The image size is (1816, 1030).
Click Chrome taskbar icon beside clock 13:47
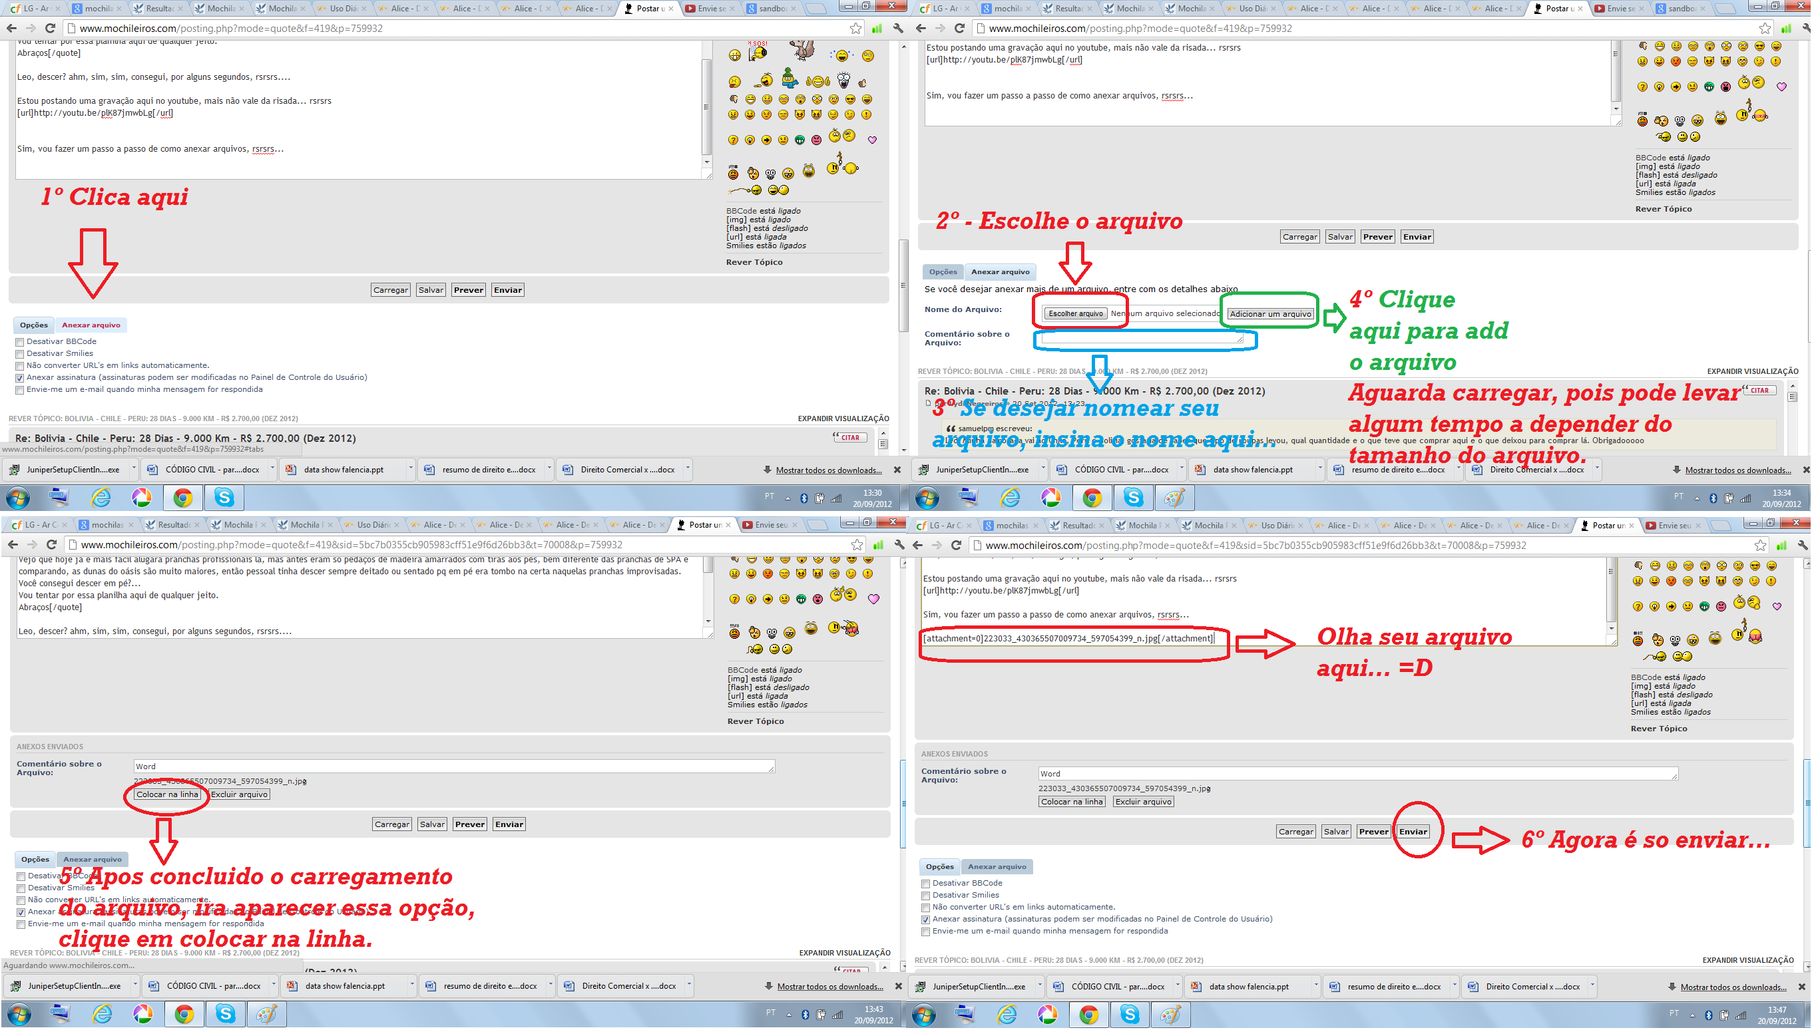coord(1088,1015)
